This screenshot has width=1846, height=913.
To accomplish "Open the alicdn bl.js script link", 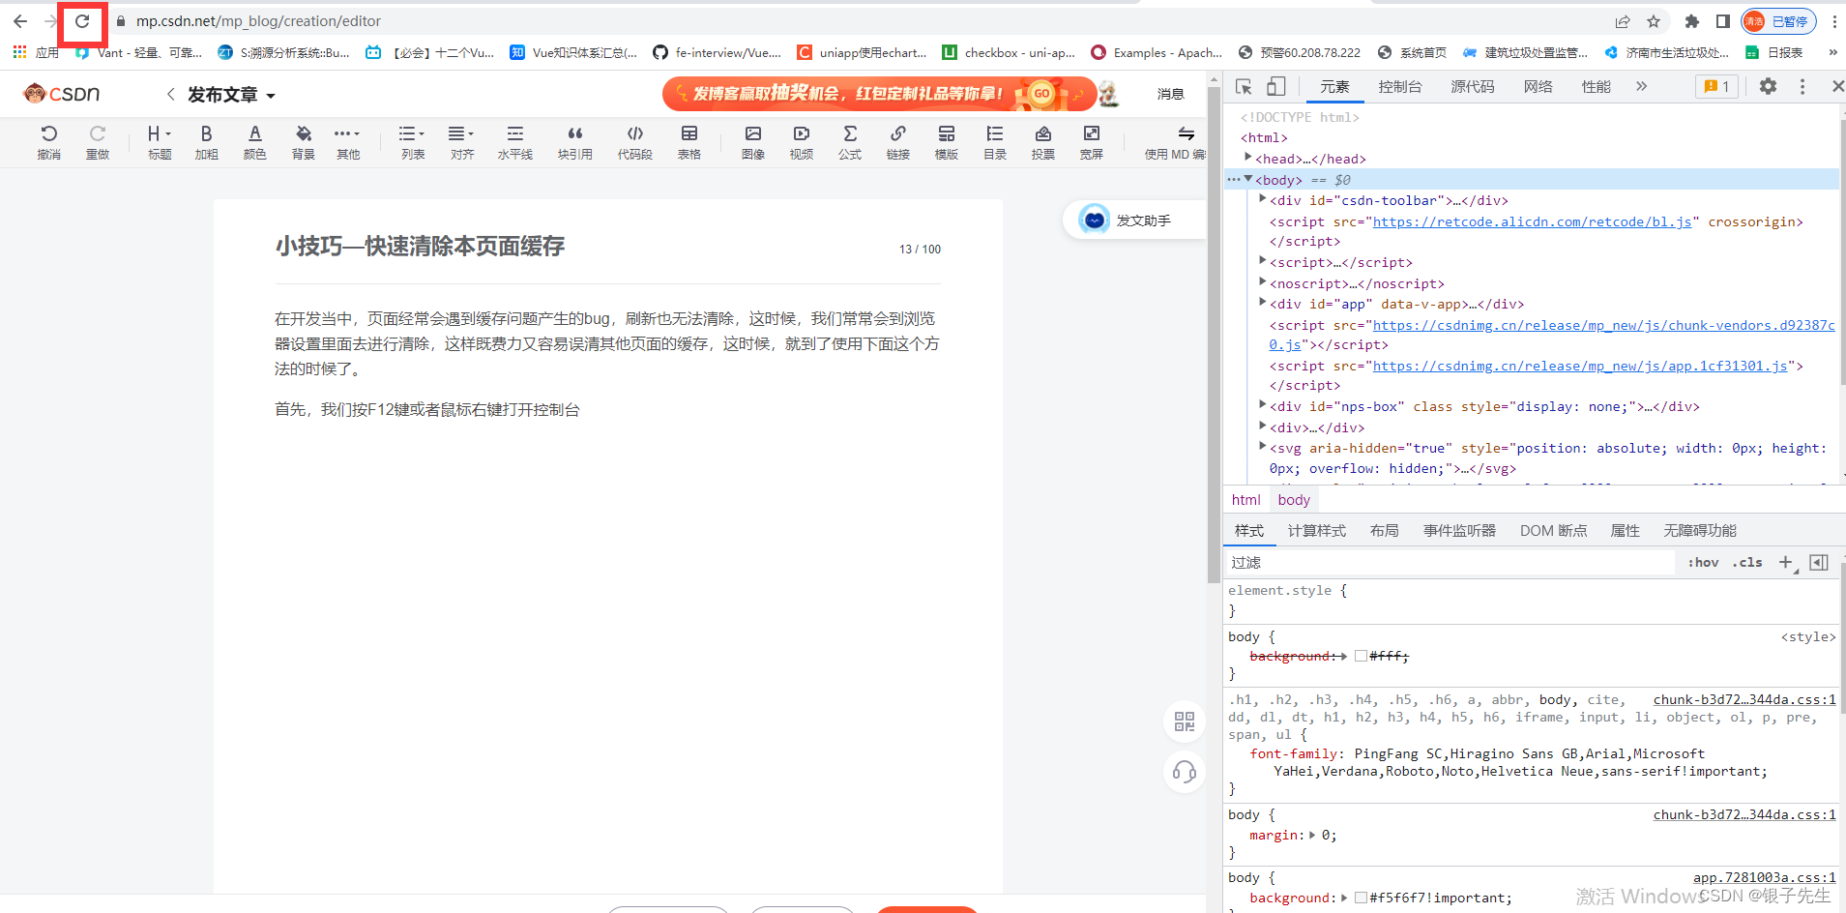I will click(1533, 221).
